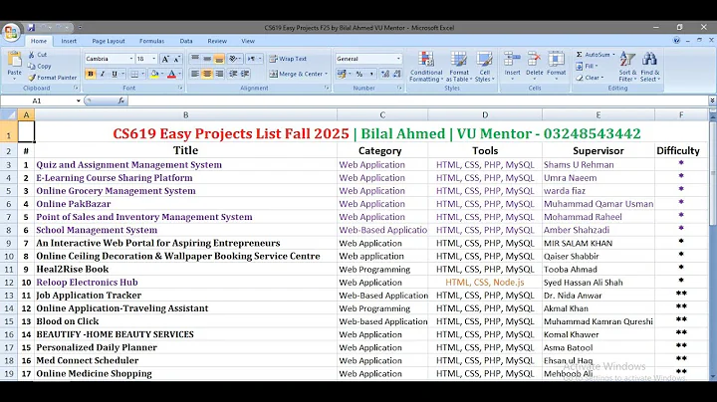Increase font size with Grow Font
The height and width of the screenshot is (402, 717).
(x=165, y=59)
